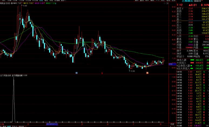
Task: Open the 上海凯宝 300039 stock header
Action: pyautogui.click(x=191, y=1)
